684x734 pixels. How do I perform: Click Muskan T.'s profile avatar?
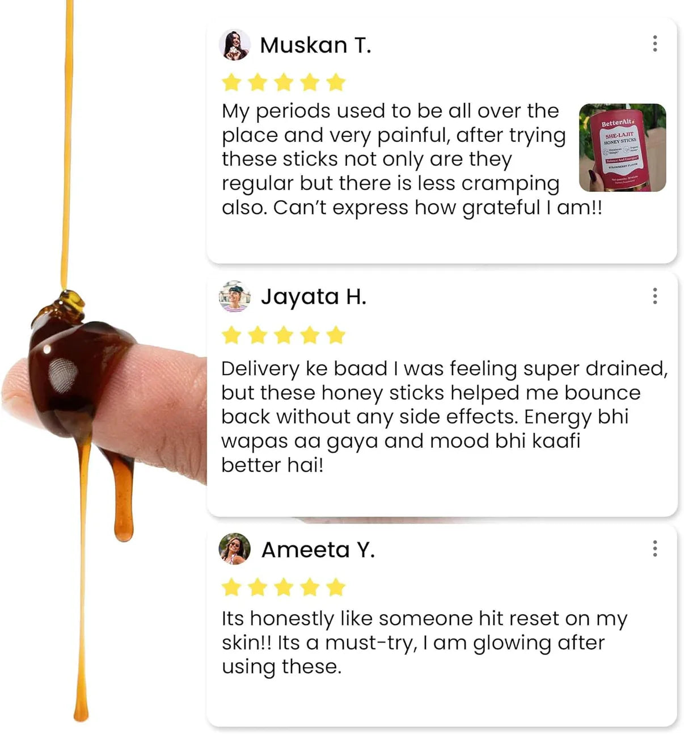[x=234, y=45]
